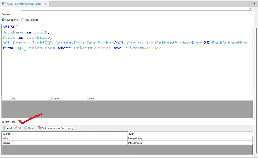Click Get parameters from query
Screen dimensions: 258x158
pos(56,128)
